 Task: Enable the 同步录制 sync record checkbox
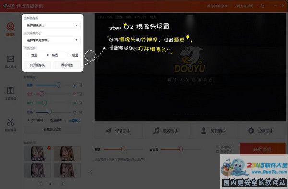[218, 151]
